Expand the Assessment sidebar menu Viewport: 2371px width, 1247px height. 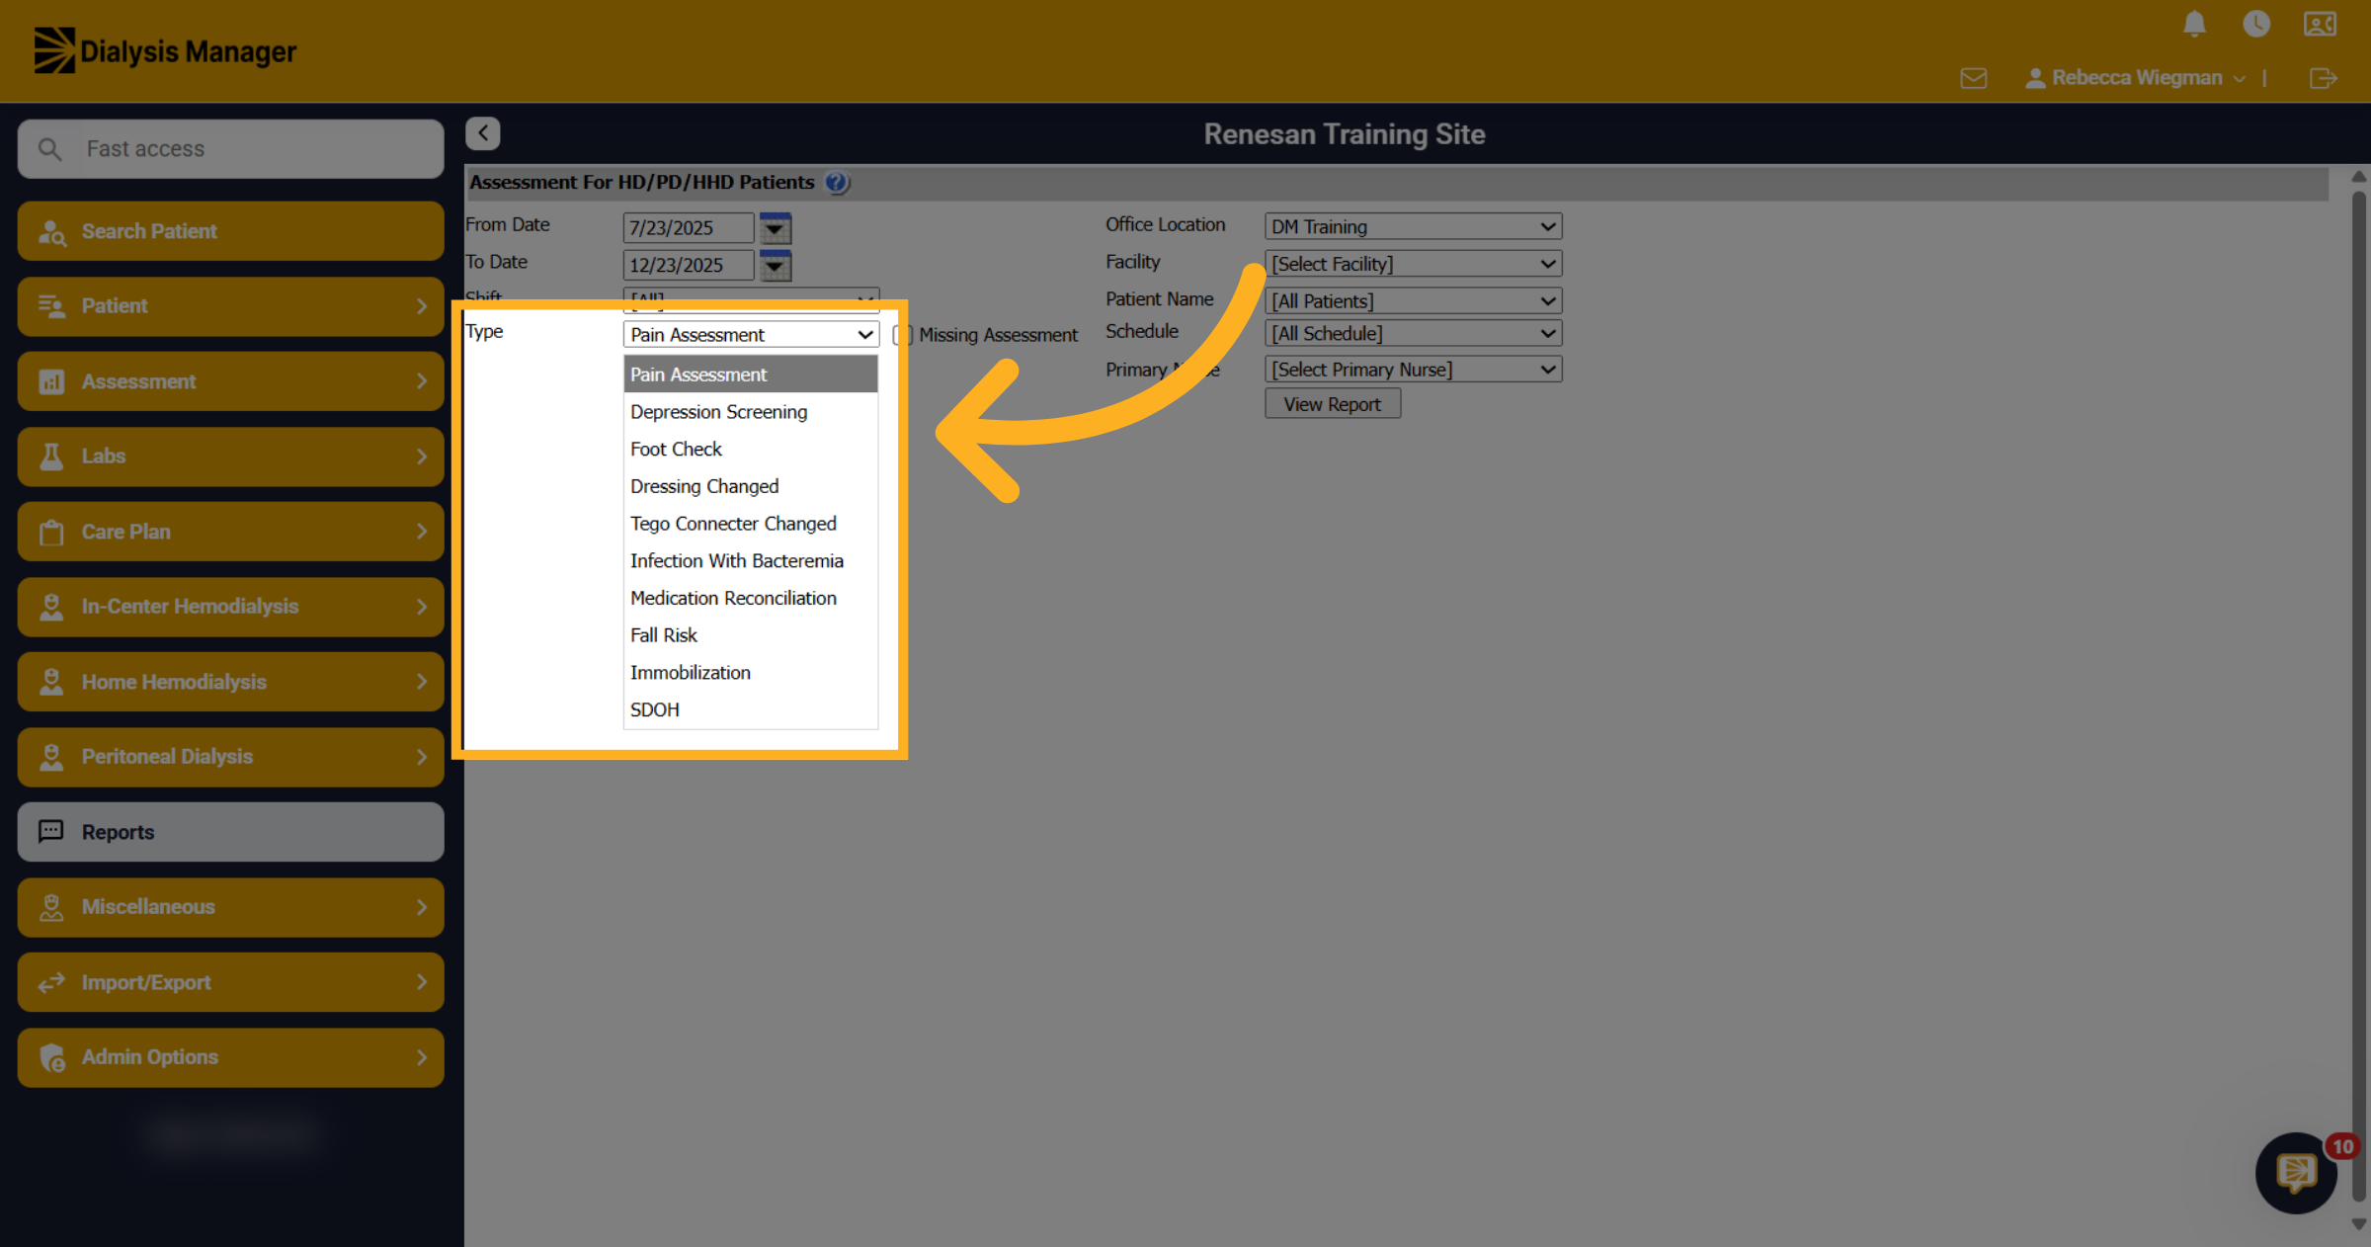[230, 381]
